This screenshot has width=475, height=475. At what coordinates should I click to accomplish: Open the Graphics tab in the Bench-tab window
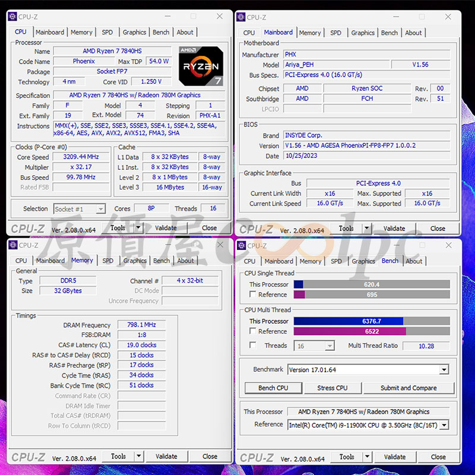coord(363,261)
